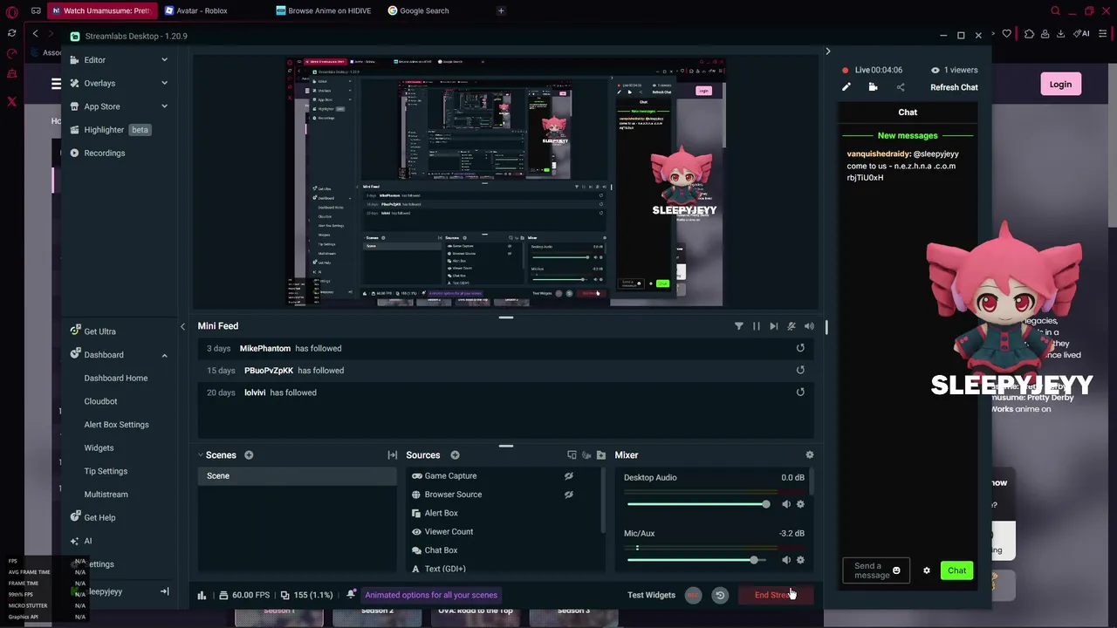The image size is (1117, 628).
Task: Start recording with REC button
Action: coord(693,595)
